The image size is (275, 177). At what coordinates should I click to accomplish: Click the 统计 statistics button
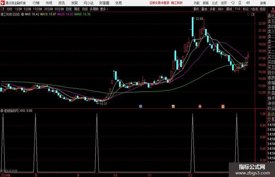(221, 9)
